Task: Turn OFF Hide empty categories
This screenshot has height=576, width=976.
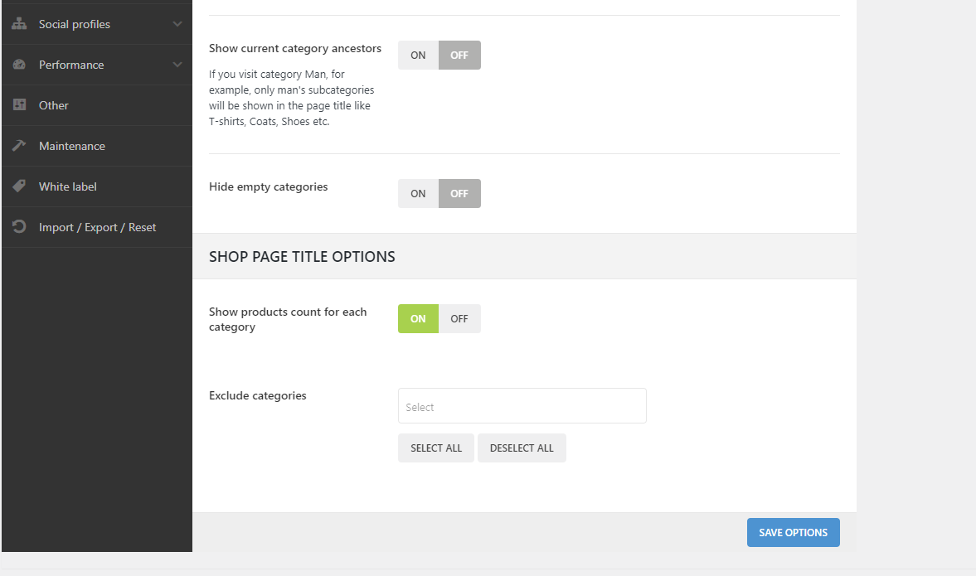Action: (459, 193)
